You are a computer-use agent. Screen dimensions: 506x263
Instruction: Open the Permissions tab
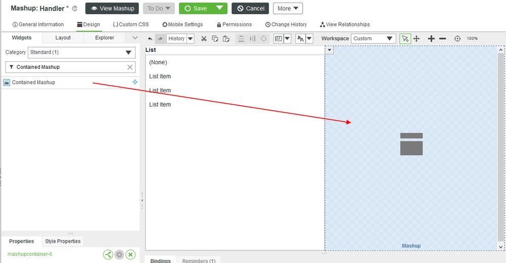[x=235, y=24]
